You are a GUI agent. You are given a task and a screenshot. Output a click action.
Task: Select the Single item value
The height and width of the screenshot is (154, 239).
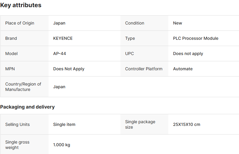coord(64,124)
